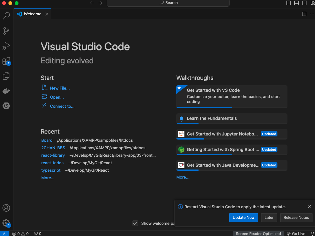Show more recent folders
315x236 pixels.
pyautogui.click(x=48, y=178)
